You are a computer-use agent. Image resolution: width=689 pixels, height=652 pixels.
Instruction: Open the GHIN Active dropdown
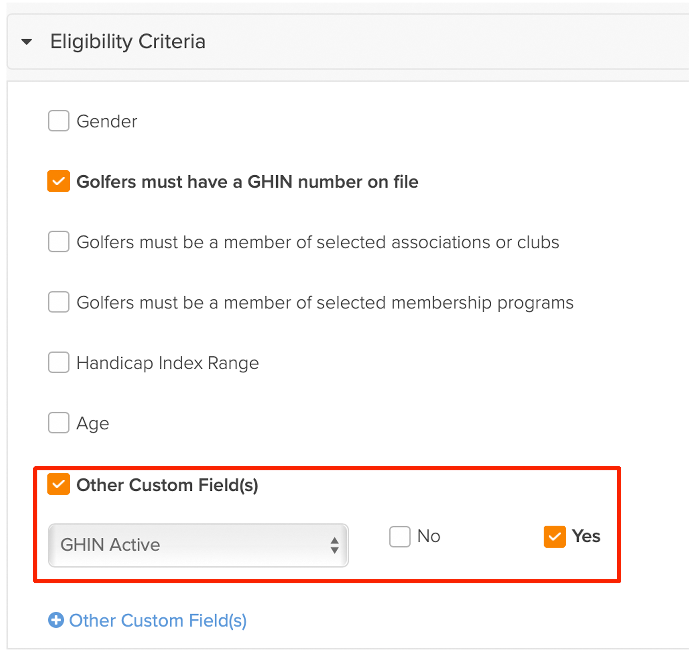click(198, 545)
